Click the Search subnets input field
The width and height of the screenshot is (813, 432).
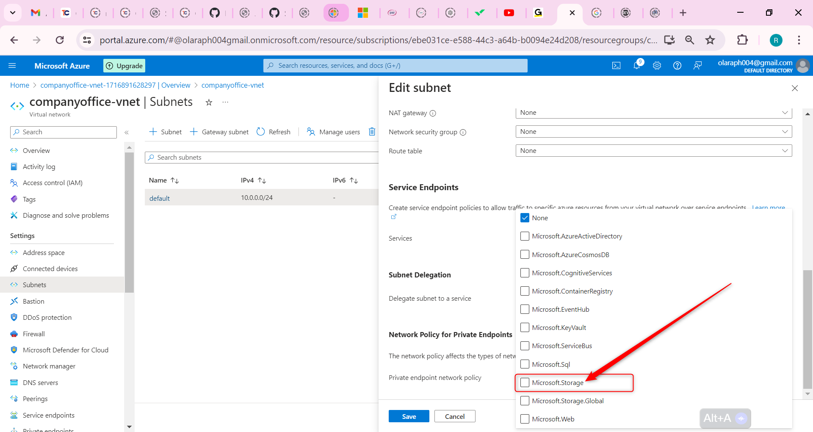[263, 158]
